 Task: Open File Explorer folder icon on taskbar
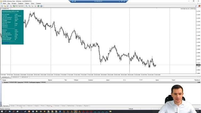point(110,111)
